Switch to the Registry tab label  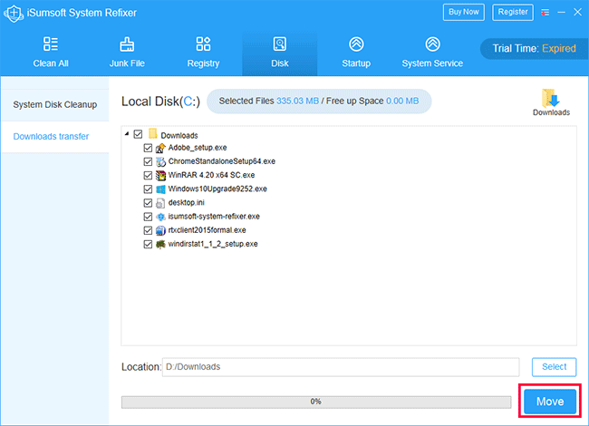203,63
